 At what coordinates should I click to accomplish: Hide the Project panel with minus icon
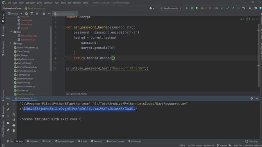click(x=49, y=13)
